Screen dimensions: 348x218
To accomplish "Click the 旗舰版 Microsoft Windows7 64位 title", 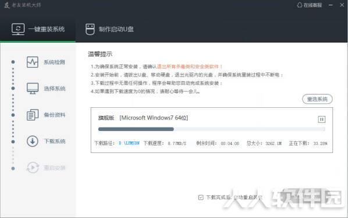I will [x=143, y=118].
